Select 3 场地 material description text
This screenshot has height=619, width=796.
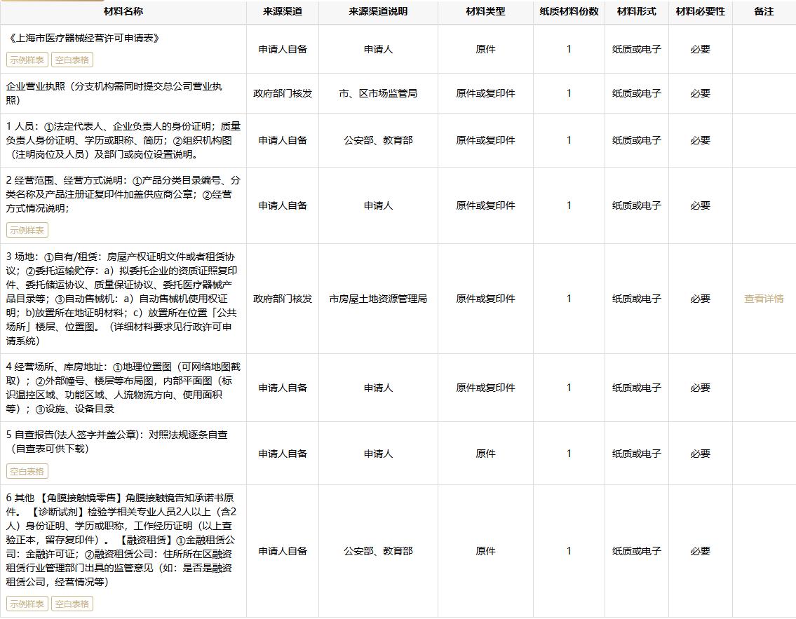(x=122, y=299)
